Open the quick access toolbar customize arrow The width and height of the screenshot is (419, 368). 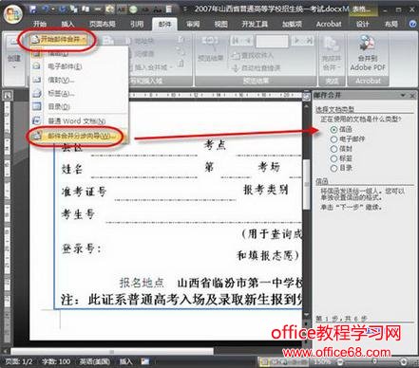[185, 9]
